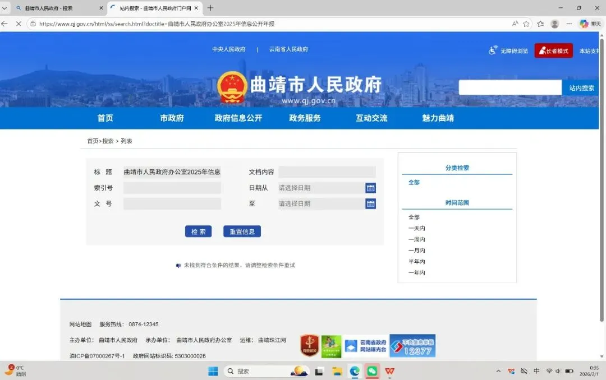Click the 站内搜索 button in header
606x380 pixels.
point(582,87)
